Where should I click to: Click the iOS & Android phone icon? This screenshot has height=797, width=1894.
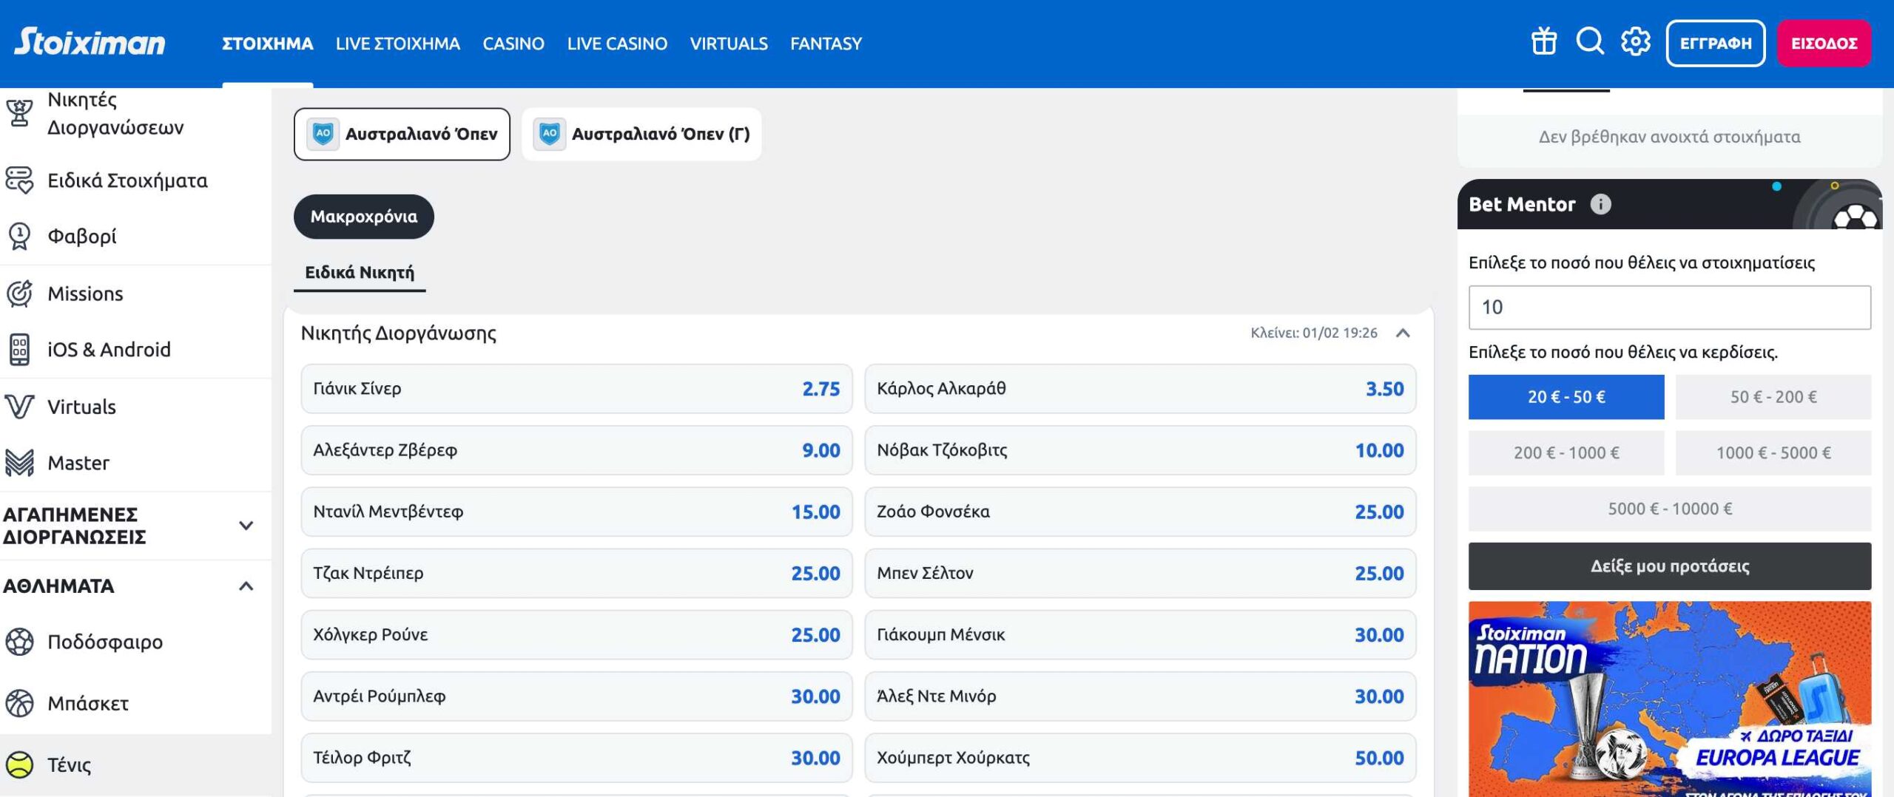point(19,350)
